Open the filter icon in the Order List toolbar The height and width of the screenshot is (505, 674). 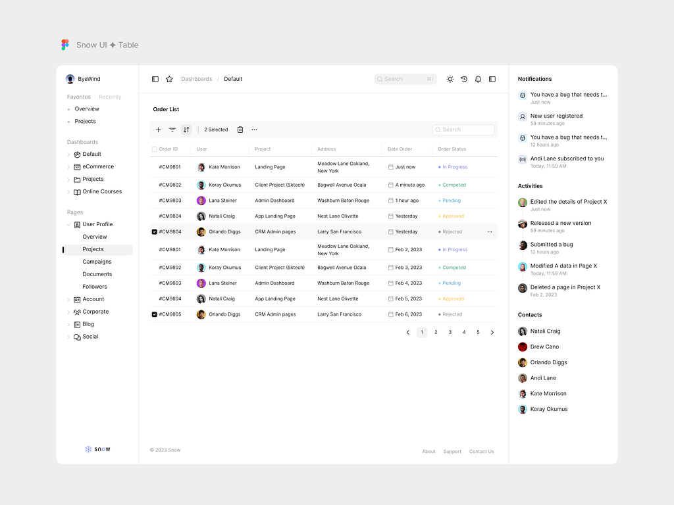(x=172, y=130)
